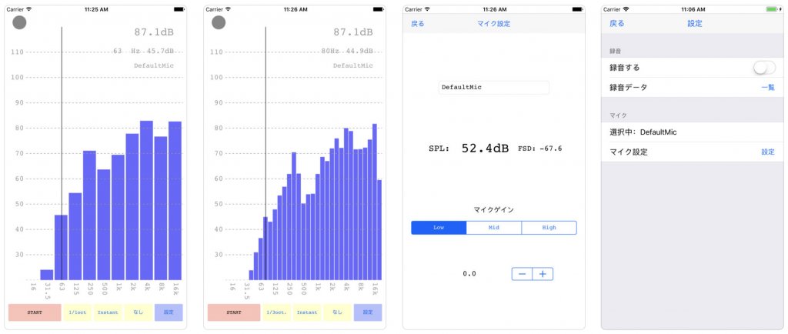
Task: Tap the gray circle on the 1/3oct. screen
Action: coord(219,23)
